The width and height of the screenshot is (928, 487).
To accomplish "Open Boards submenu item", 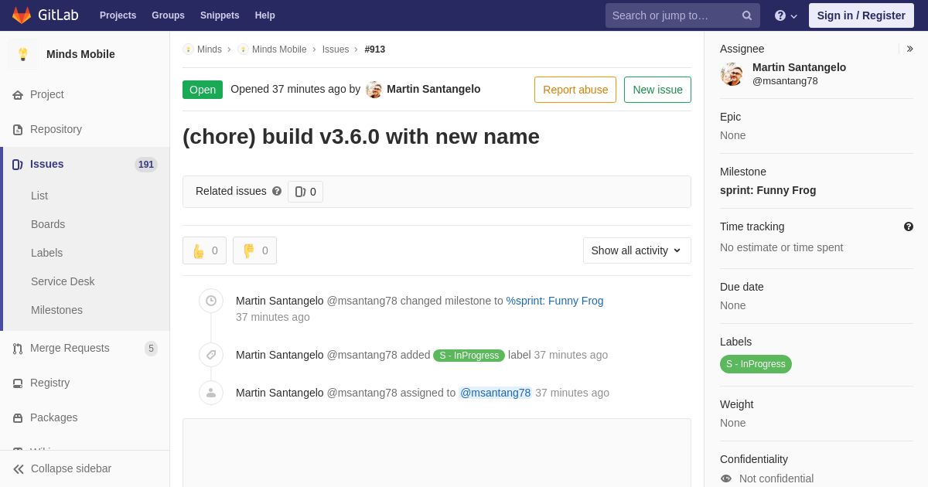I will tap(48, 224).
